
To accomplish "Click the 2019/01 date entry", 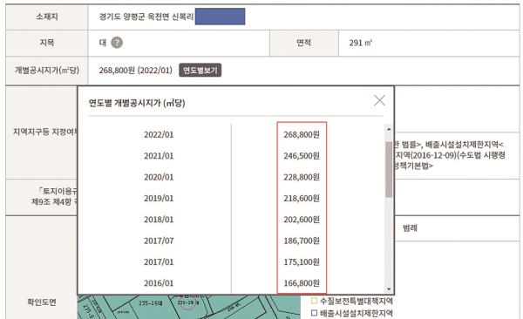I will [159, 199].
